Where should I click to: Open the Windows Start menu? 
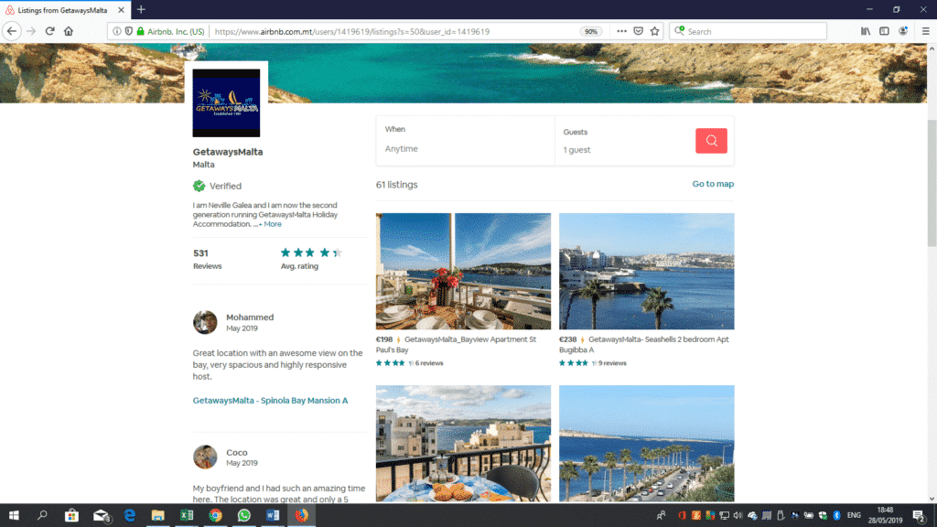[14, 515]
